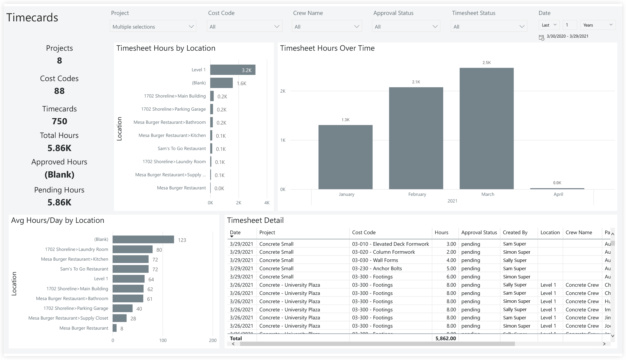
Task: Open the Crew Name filter dropdown
Action: pos(327,26)
